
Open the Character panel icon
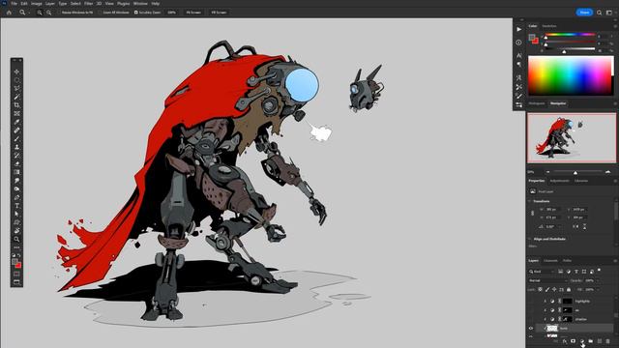point(518,56)
